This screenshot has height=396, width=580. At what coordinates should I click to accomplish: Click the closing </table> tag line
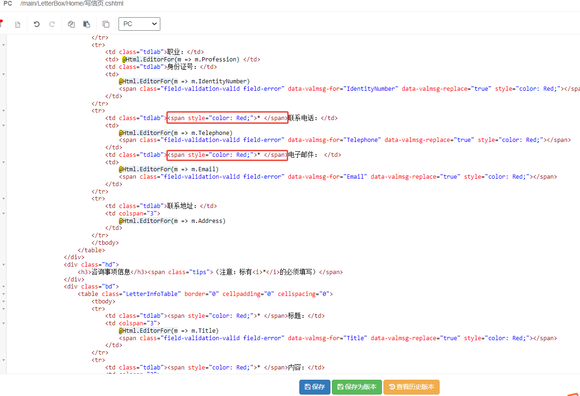click(92, 250)
